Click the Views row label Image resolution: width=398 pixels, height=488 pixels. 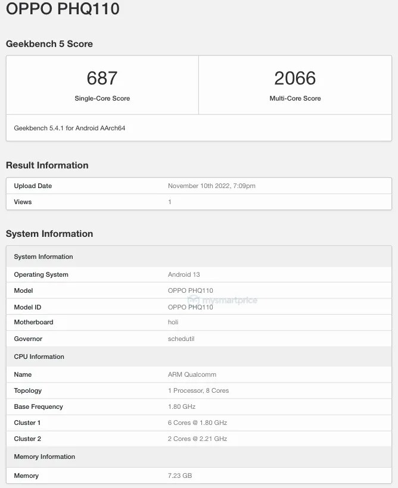coord(23,202)
